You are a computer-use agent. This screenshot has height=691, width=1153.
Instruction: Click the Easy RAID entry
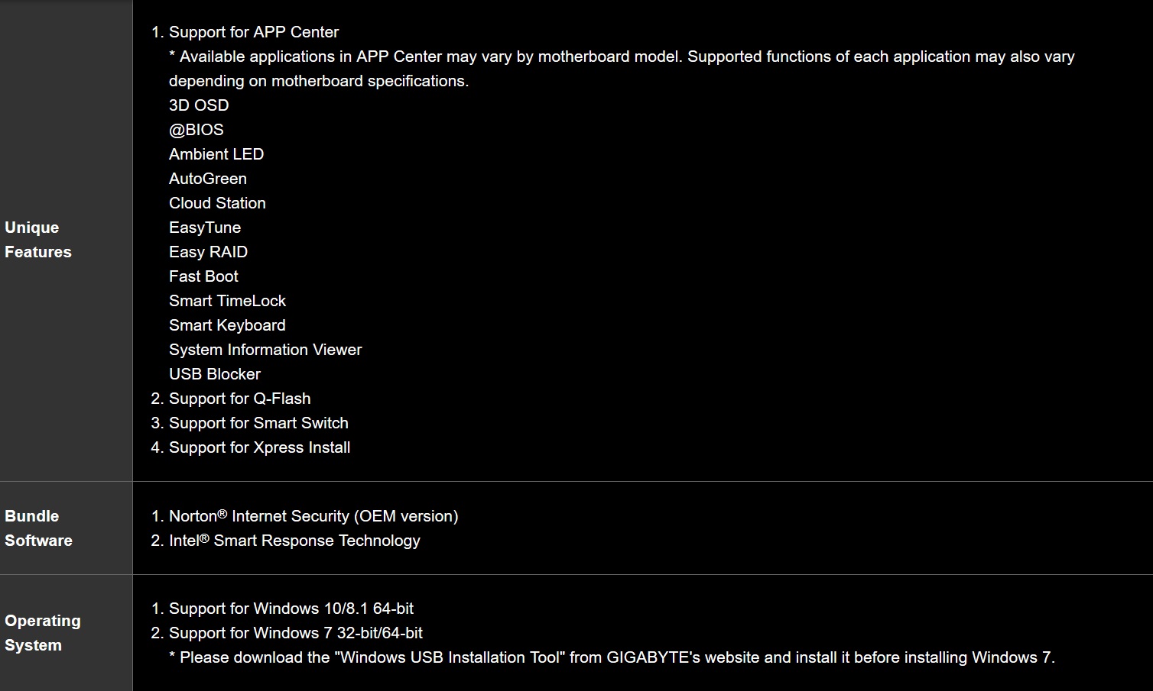click(x=208, y=252)
